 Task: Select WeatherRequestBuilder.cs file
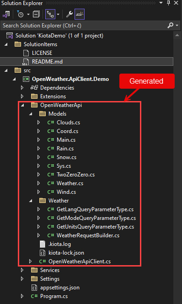click(88, 235)
